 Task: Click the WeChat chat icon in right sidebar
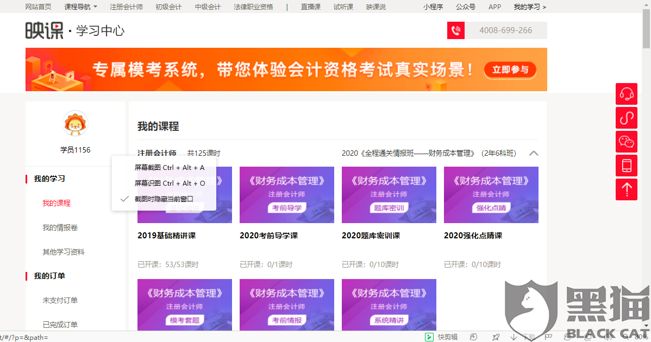(x=626, y=142)
